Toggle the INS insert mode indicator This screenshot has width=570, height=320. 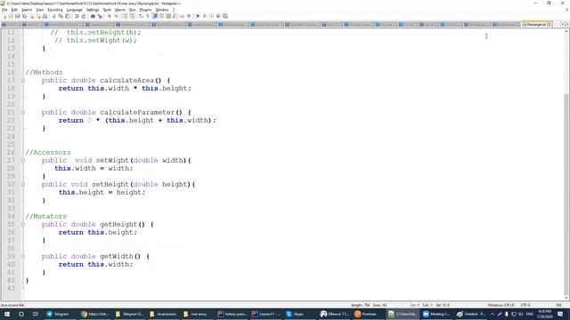coord(559,305)
